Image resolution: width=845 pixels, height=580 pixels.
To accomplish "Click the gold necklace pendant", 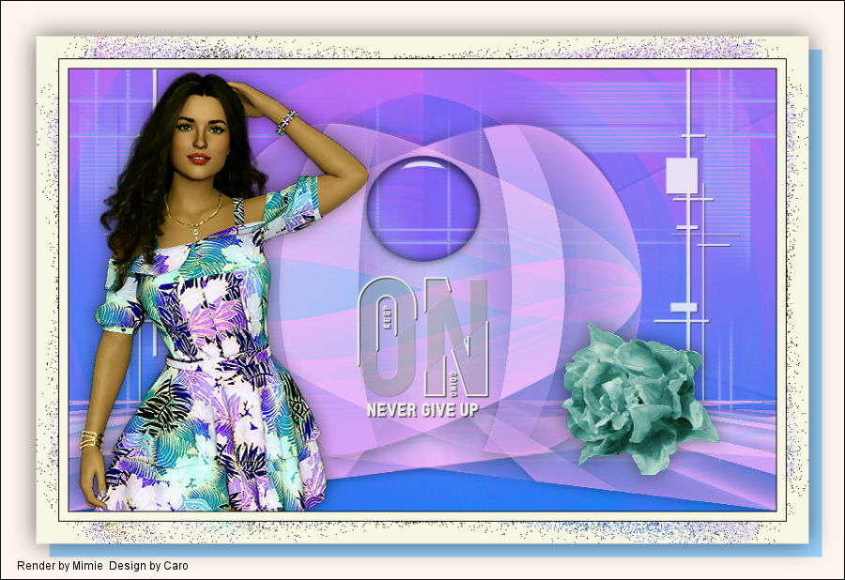I will click(195, 230).
